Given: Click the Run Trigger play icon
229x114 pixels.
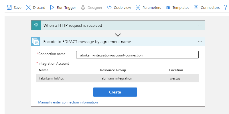Looking at the screenshot, I should click(x=52, y=7).
